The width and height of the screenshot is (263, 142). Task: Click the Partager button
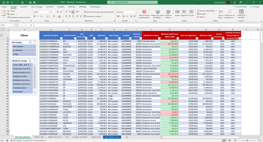pos(255,7)
